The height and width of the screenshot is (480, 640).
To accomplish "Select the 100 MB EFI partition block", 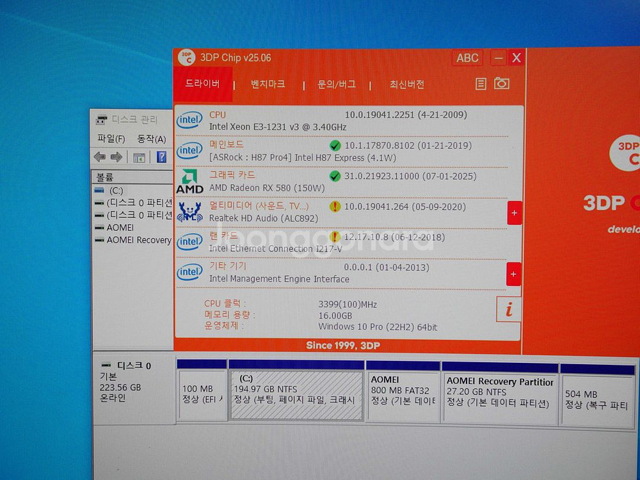I will coord(202,390).
